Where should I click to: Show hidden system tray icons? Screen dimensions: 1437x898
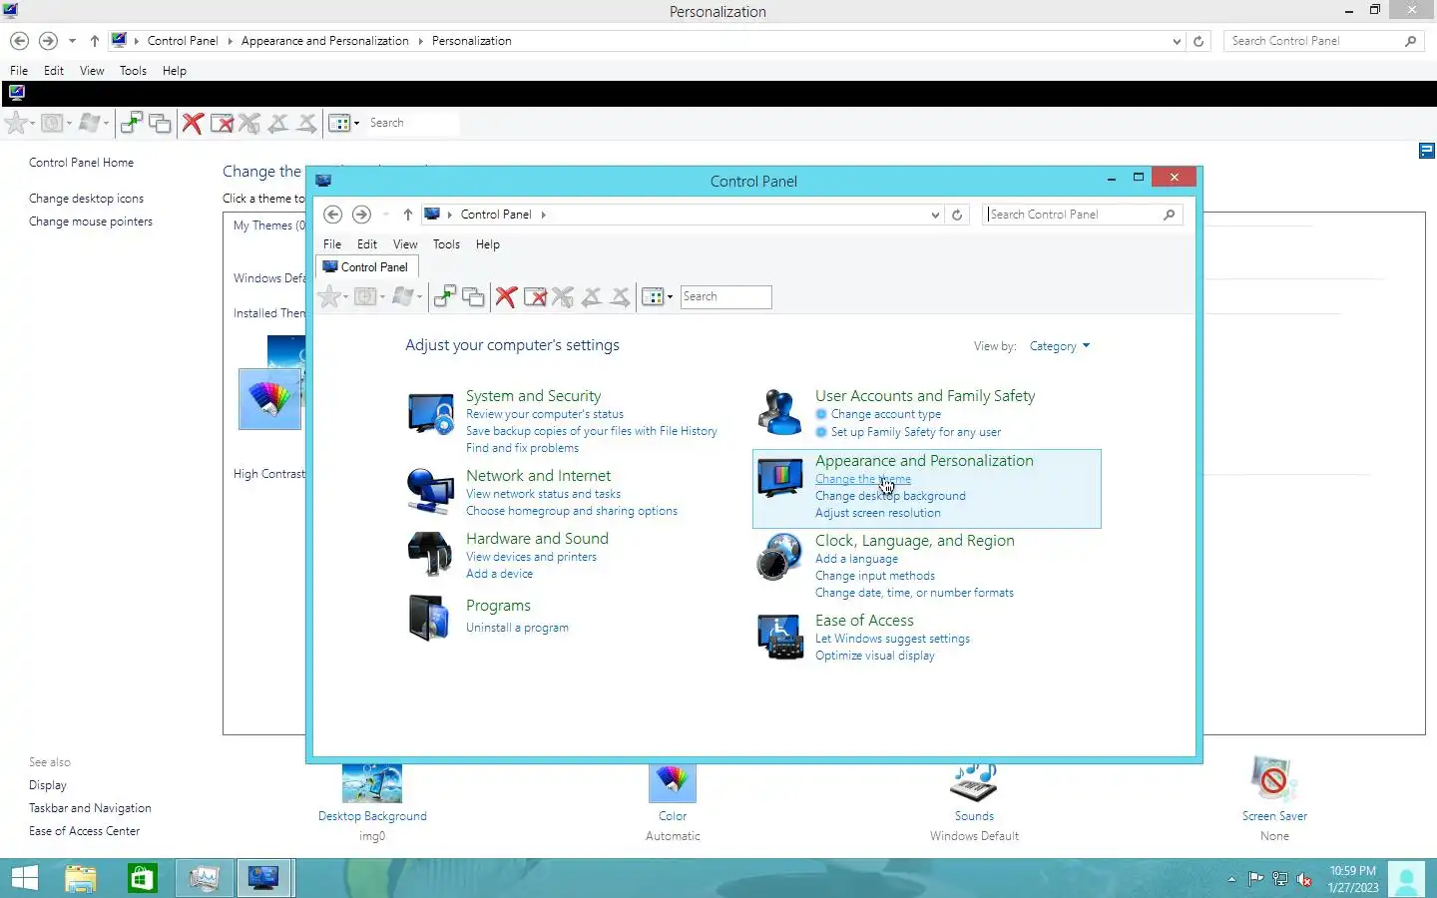[1231, 879]
